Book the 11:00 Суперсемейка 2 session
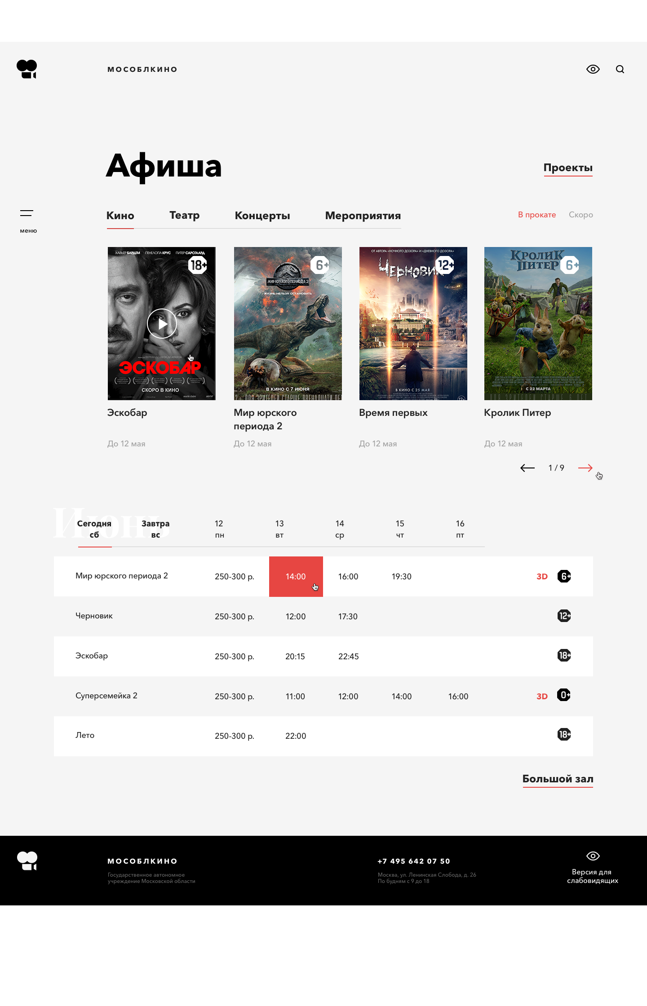Viewport: 647px width, 1006px height. [x=295, y=697]
